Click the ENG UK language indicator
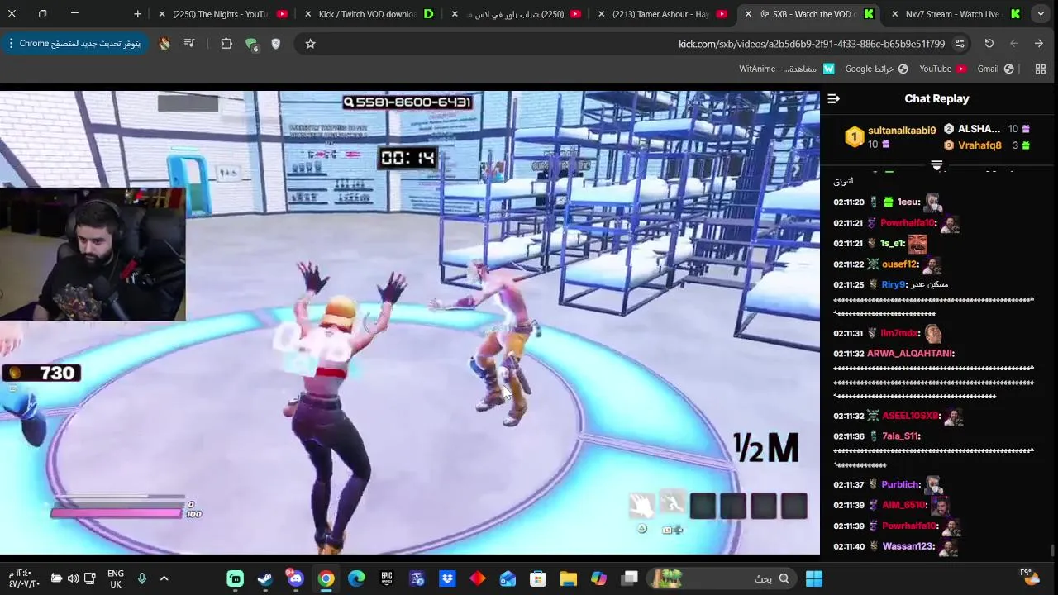The image size is (1058, 595). coord(116,578)
